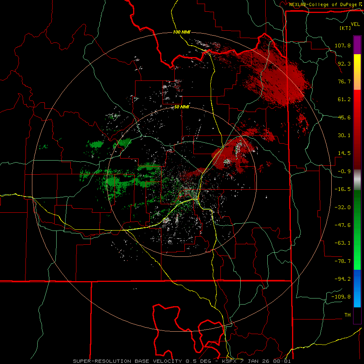Select the -78.7 scale value

(343, 261)
